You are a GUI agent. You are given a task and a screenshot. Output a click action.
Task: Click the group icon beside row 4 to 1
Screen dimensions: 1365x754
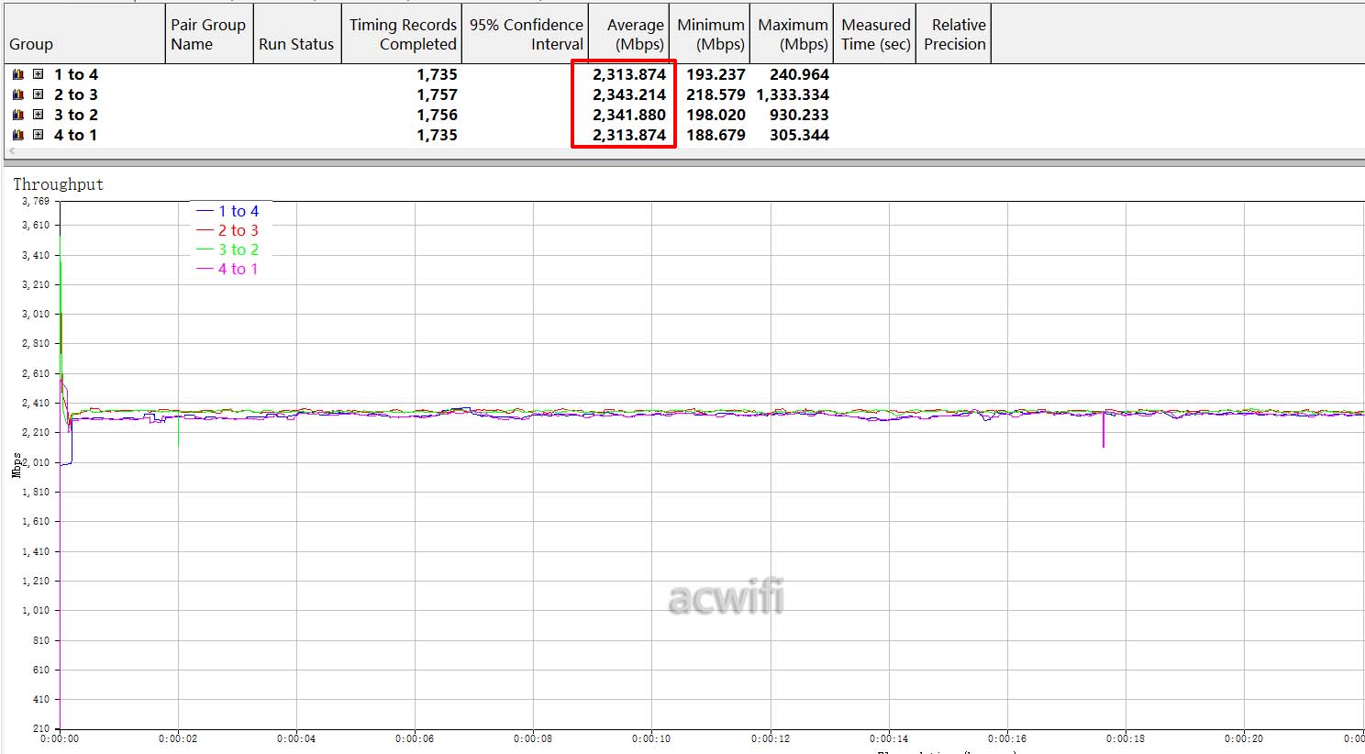click(17, 136)
